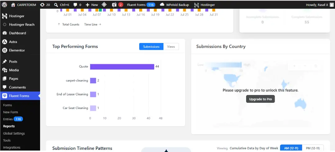Open the Ctrl+K search icon

(x=56, y=5)
